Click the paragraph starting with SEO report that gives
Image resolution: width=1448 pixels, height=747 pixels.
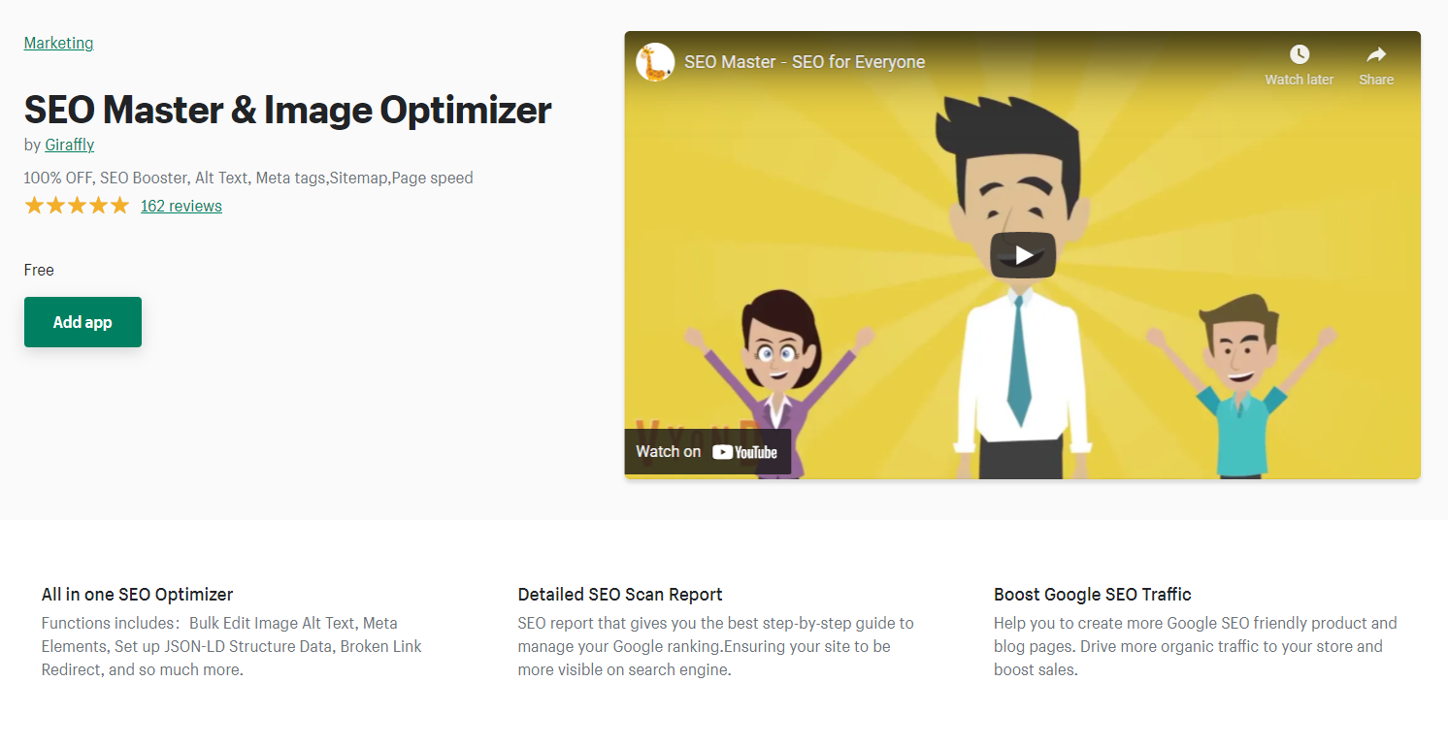[716, 646]
